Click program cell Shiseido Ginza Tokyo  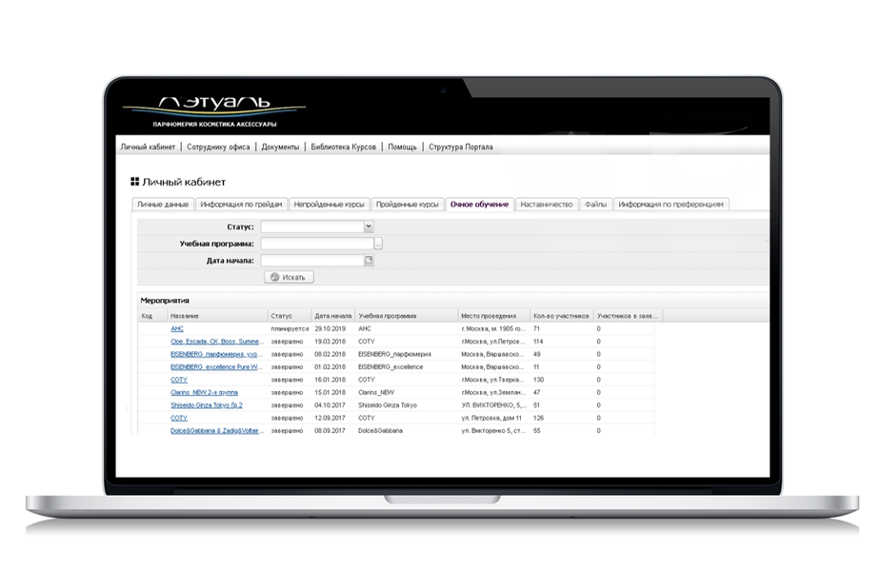(388, 405)
